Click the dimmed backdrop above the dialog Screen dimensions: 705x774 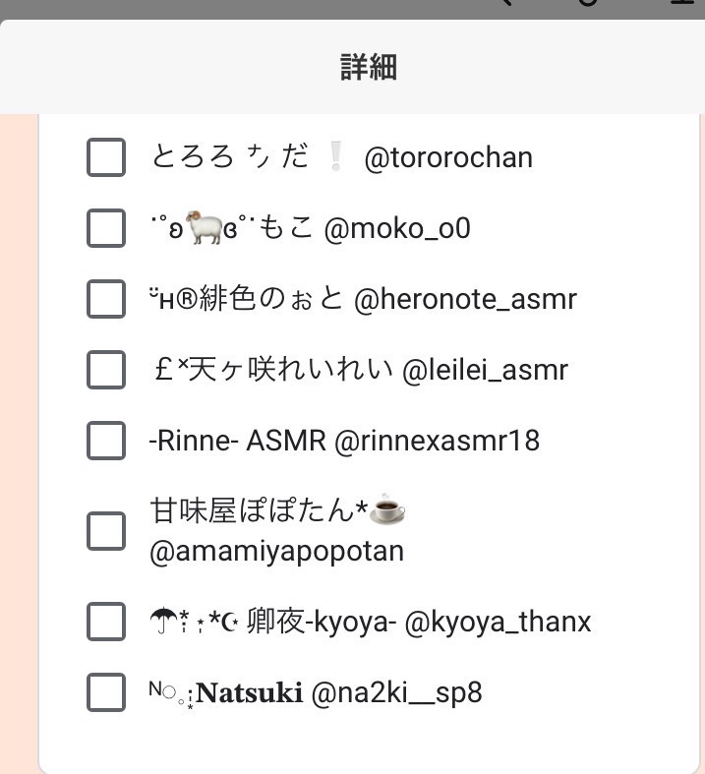pos(246,8)
